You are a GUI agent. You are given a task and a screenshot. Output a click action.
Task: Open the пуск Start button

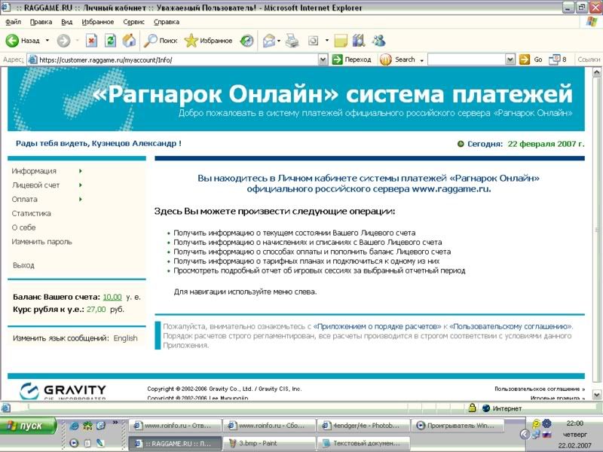coord(28,426)
